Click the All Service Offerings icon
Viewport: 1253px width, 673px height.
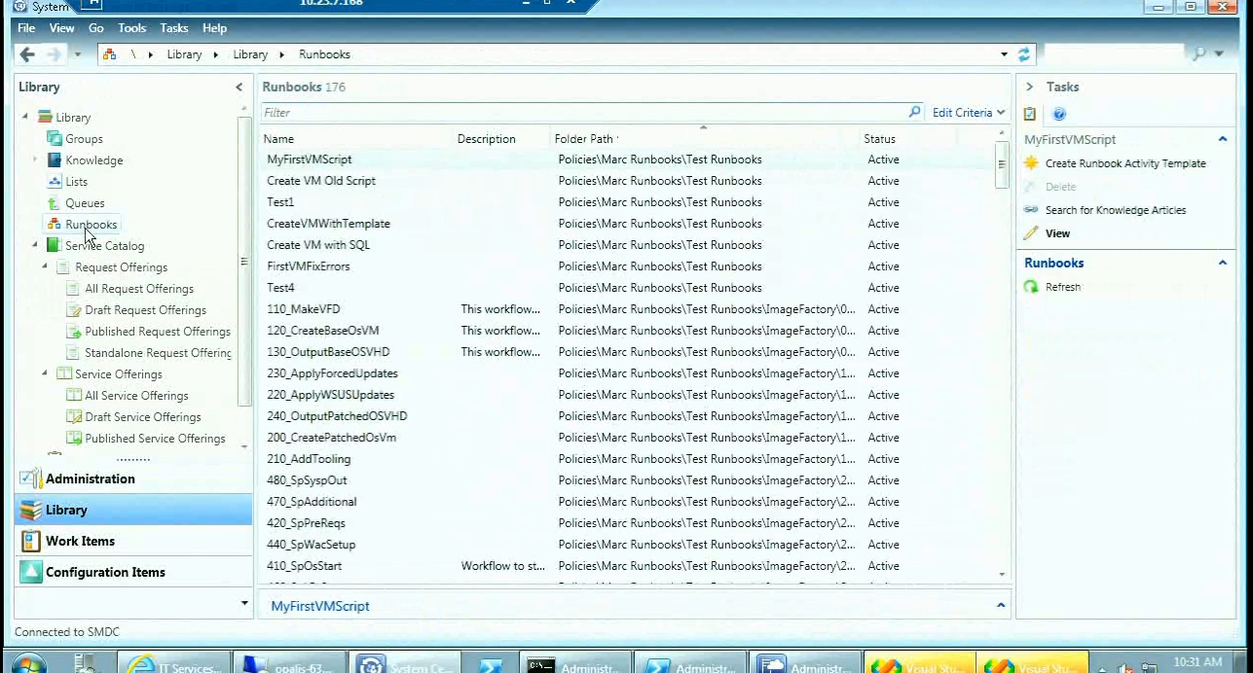[x=74, y=396]
